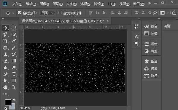Pick the Eraser tool
178x110 pixels.
pos(5,61)
